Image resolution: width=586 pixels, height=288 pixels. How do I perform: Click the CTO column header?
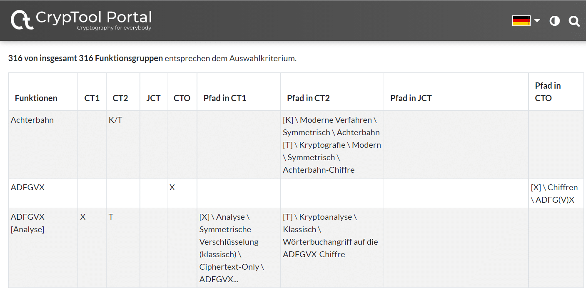(x=182, y=98)
